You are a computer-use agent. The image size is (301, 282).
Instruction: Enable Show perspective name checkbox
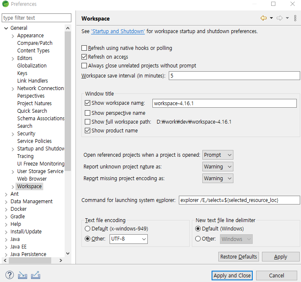88,113
